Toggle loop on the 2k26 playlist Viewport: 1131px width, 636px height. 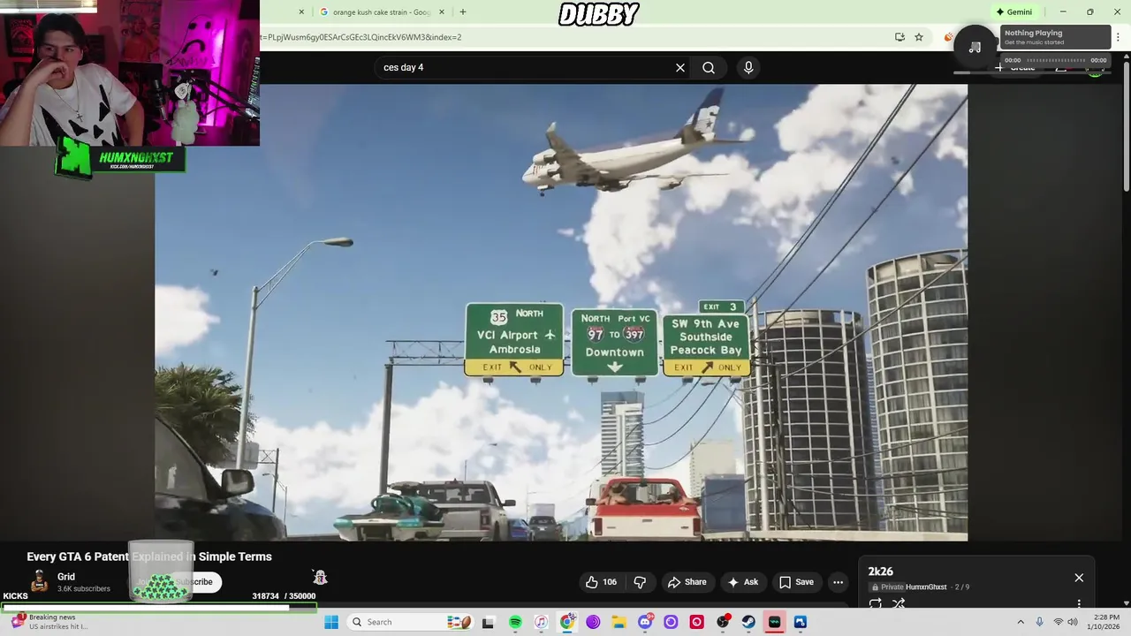click(x=875, y=603)
